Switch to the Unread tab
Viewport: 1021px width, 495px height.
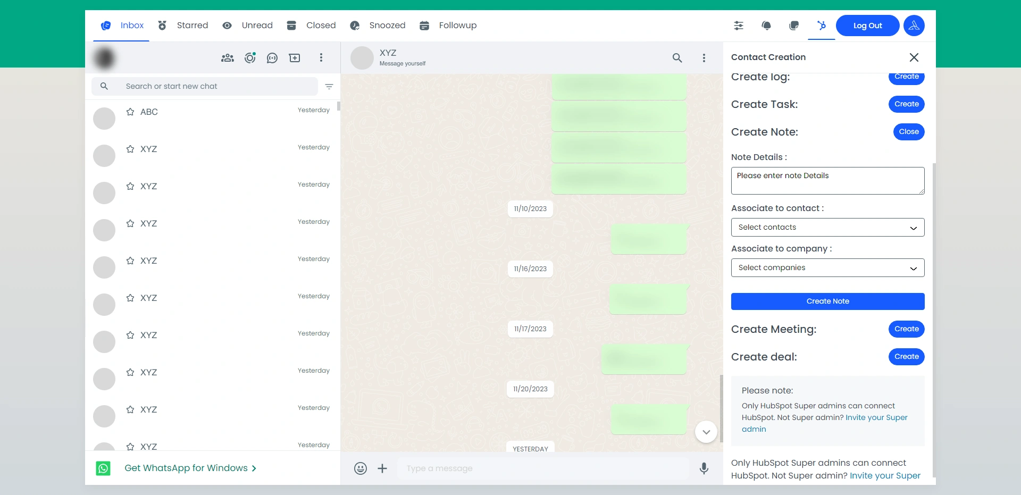tap(248, 26)
